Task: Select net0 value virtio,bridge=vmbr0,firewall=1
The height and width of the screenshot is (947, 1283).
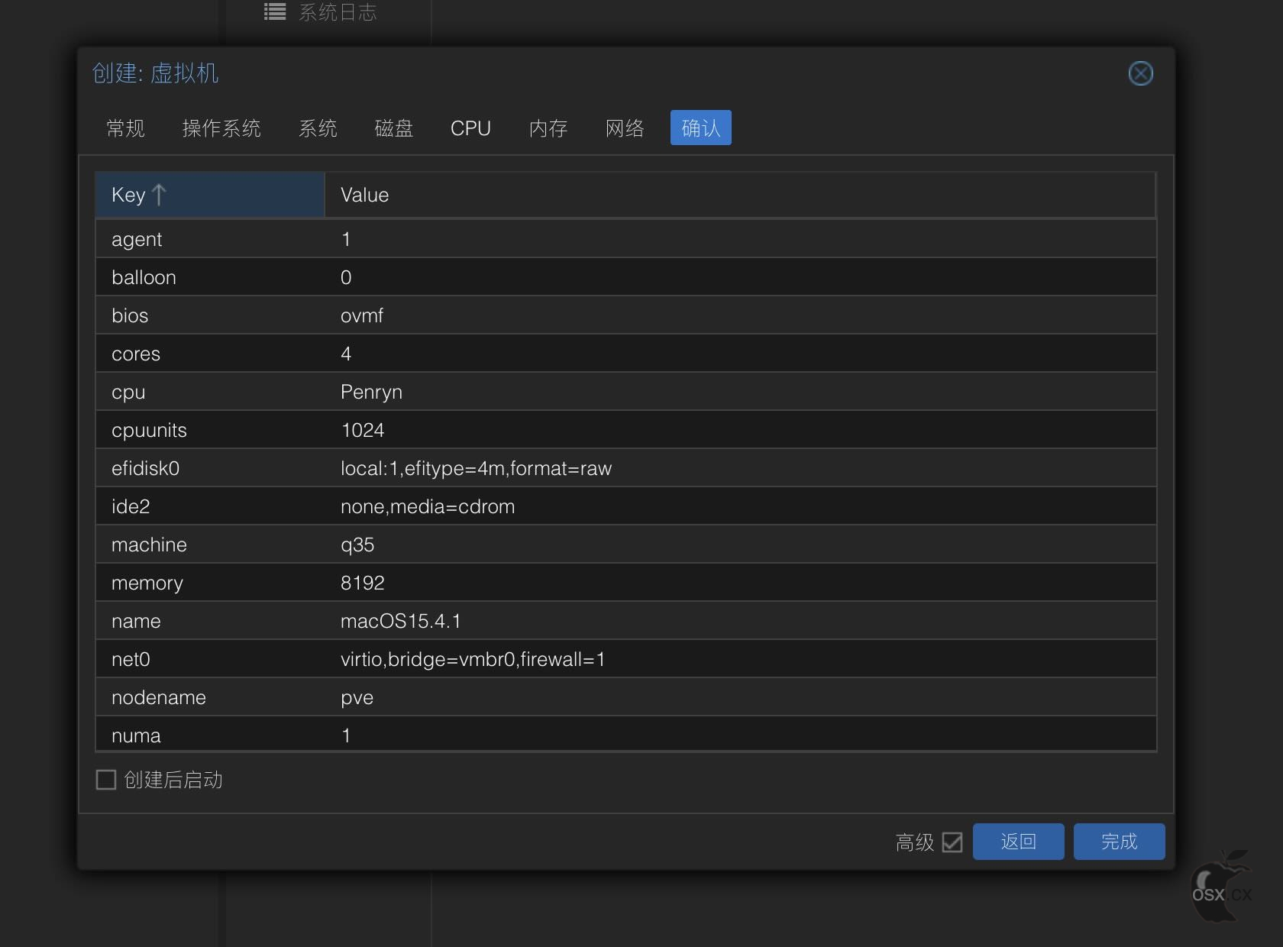Action: coord(473,659)
